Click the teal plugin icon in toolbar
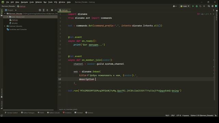 216,6
